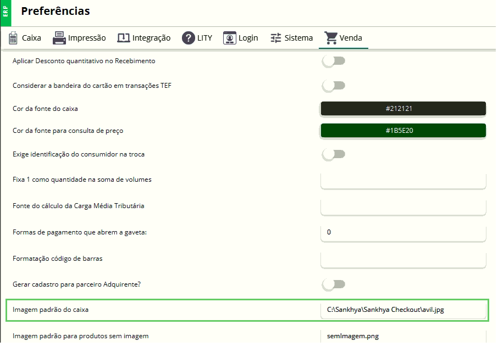Screen dimensions: 498x347
Task: Open the Caixa tab
Action: click(25, 38)
